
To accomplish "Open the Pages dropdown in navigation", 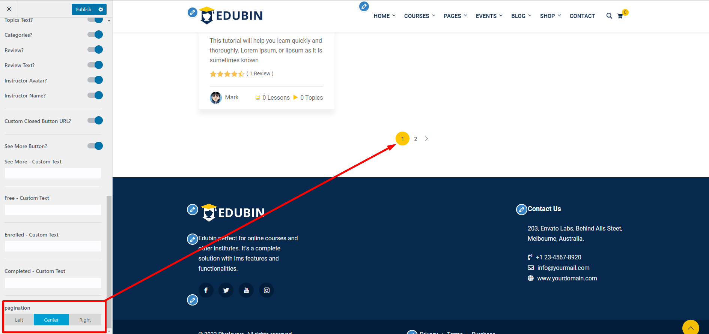I will point(455,16).
